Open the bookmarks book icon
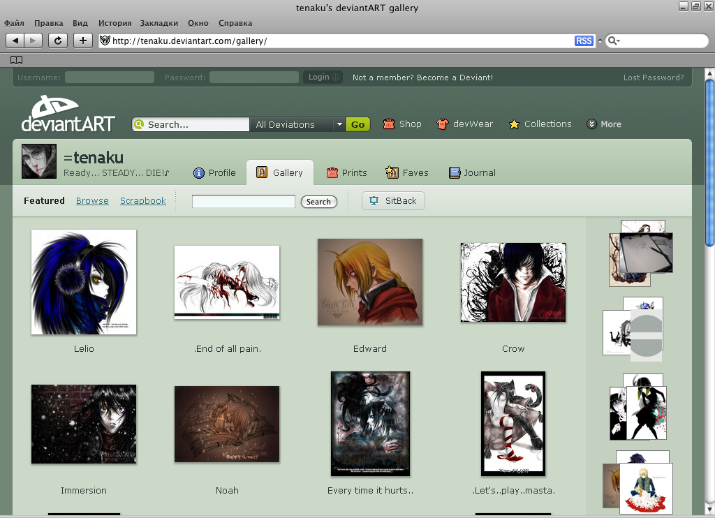The height and width of the screenshot is (518, 715). pyautogui.click(x=17, y=60)
